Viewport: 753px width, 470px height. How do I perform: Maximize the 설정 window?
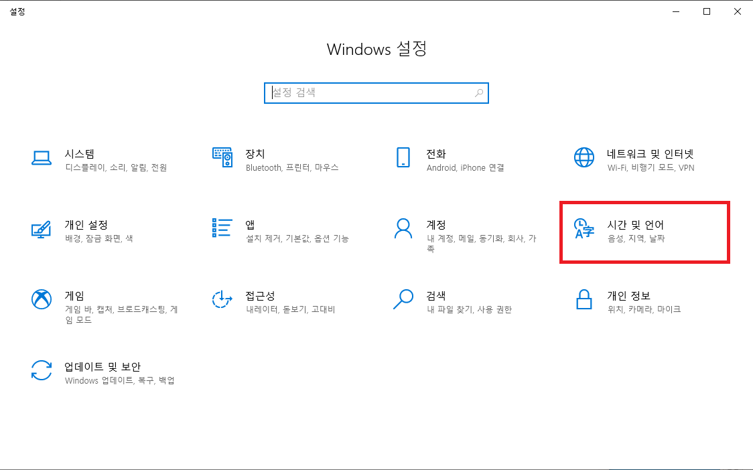706,11
